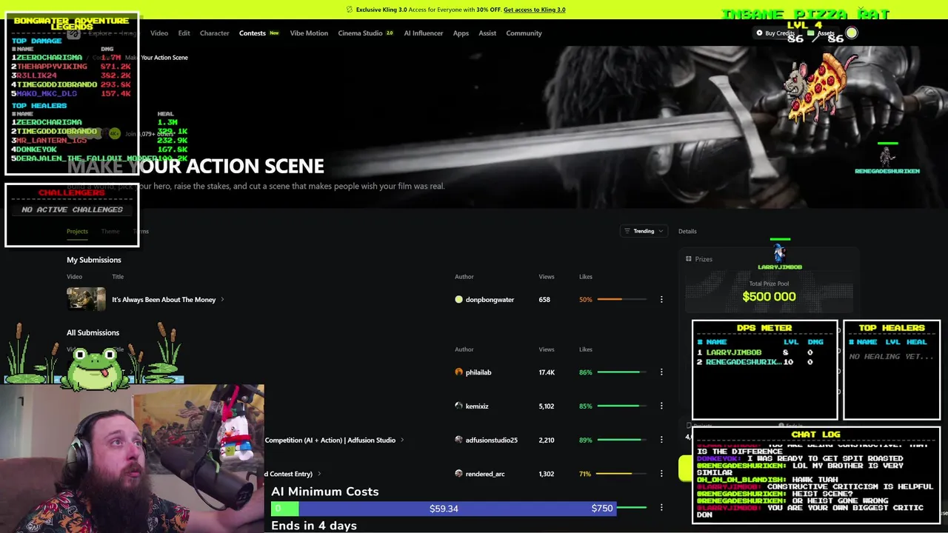Open the Character menu item

click(x=215, y=33)
